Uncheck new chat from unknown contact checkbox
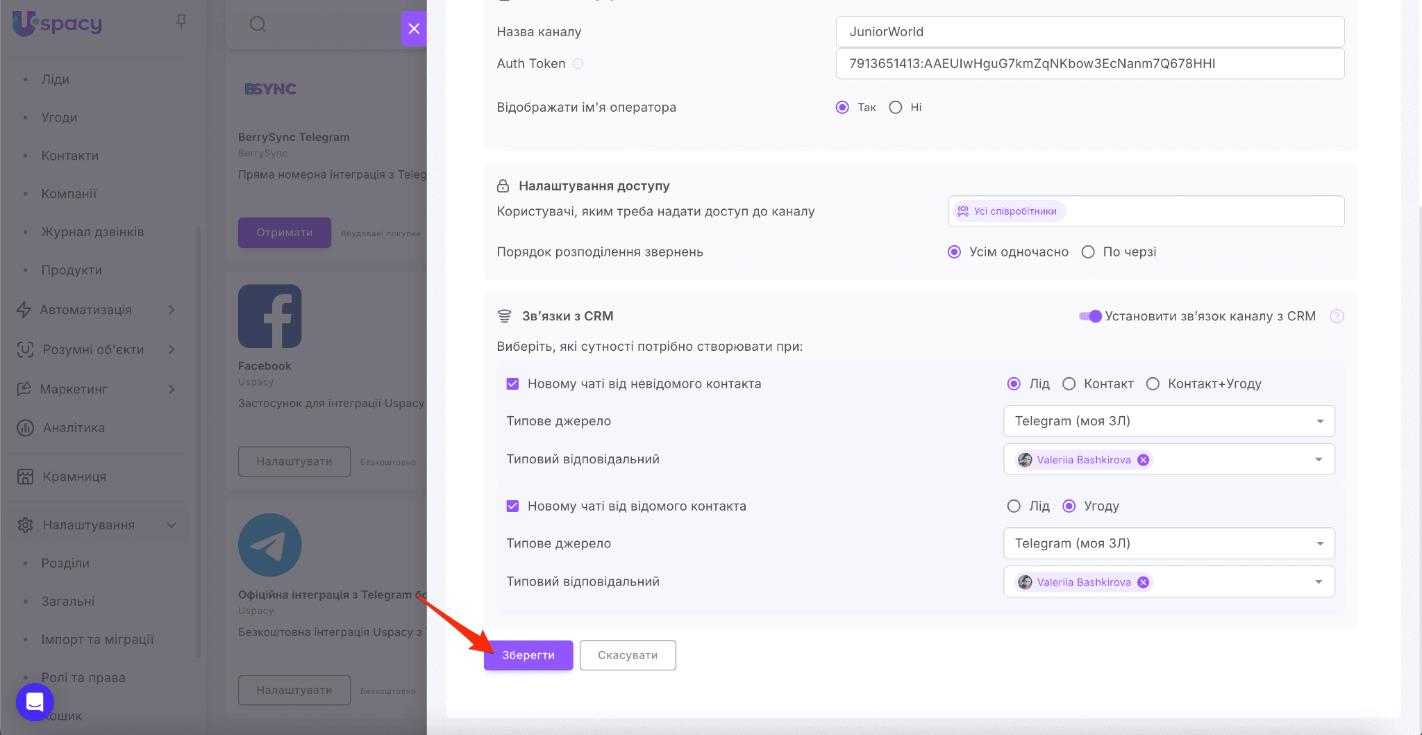This screenshot has width=1422, height=735. (512, 384)
